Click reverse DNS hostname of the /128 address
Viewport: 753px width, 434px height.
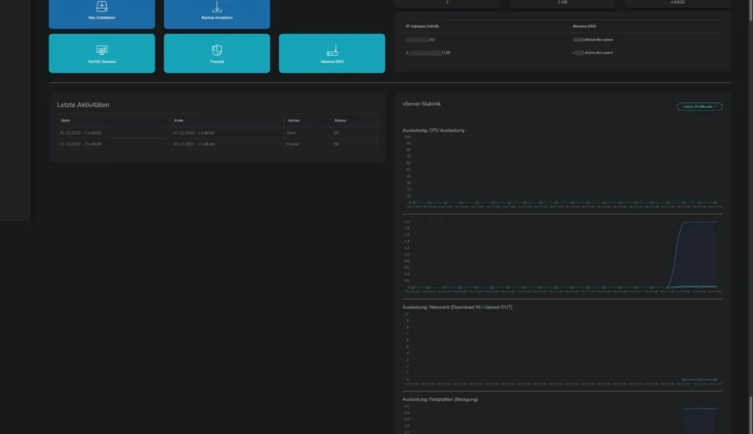[x=593, y=53]
